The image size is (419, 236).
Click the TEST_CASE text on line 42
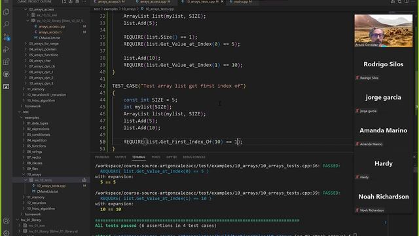click(x=125, y=86)
